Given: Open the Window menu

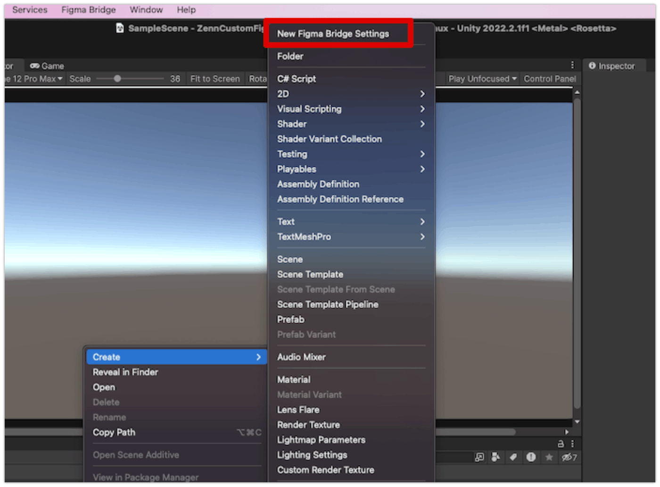Looking at the screenshot, I should pyautogui.click(x=146, y=10).
